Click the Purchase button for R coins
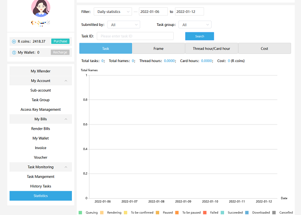301x215 pixels. pos(60,41)
